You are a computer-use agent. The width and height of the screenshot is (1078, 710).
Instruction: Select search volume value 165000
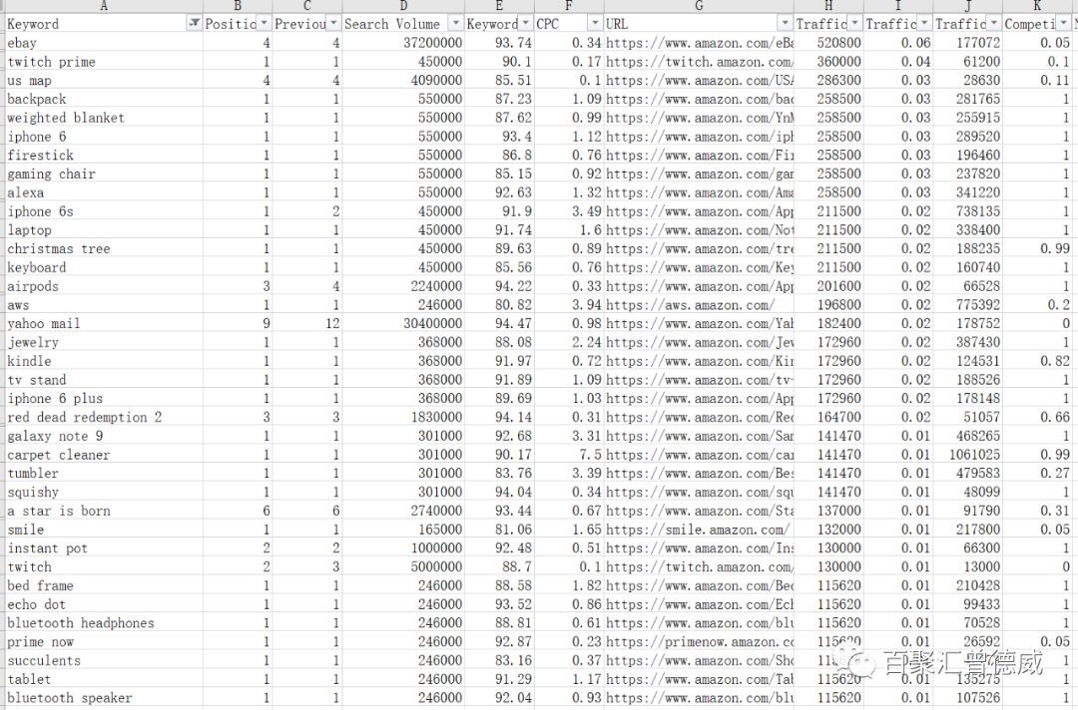403,530
